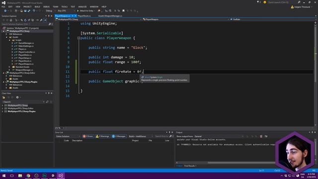Screen dimensions: 318x179
Task: Open the WINDOW menu
Action: pyautogui.click(x=94, y=6)
